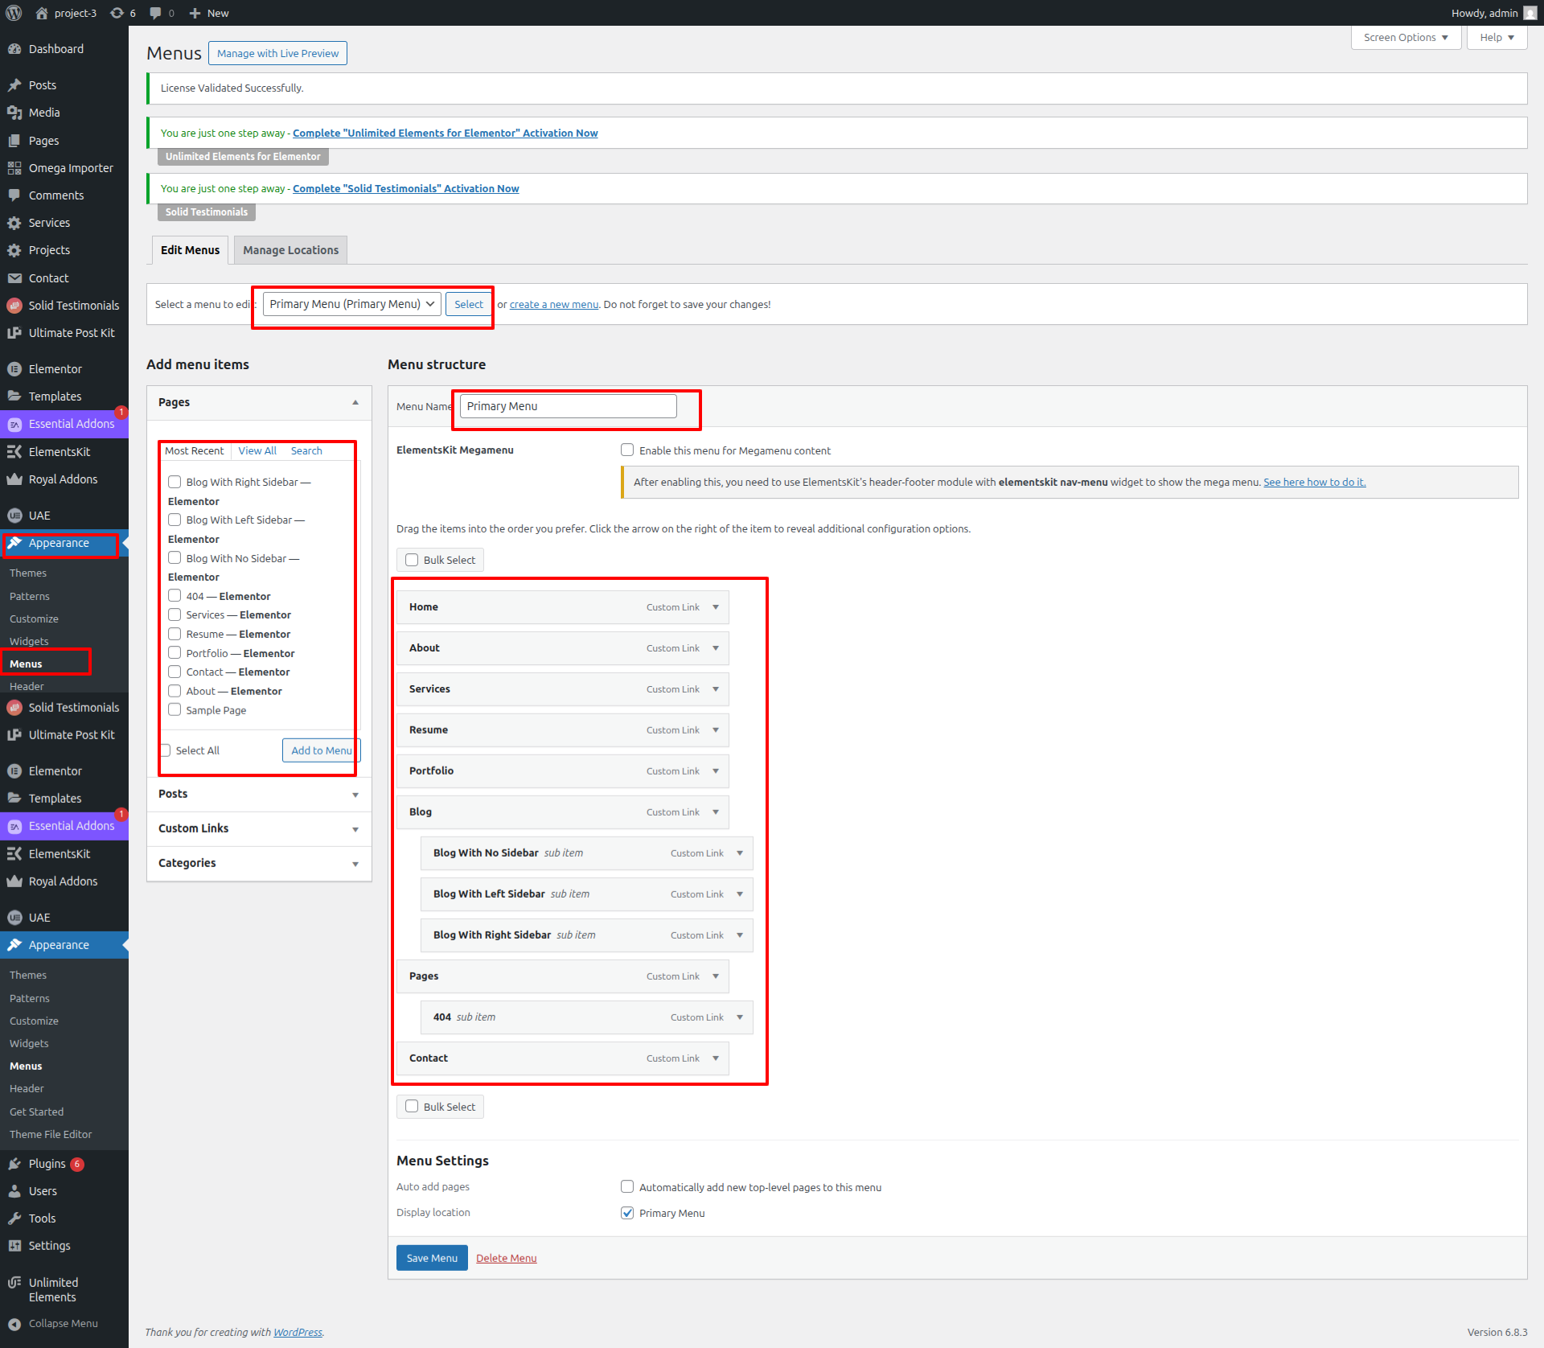Screen dimensions: 1544x1348
Task: Open the Media library from the sidebar
Action: click(44, 113)
